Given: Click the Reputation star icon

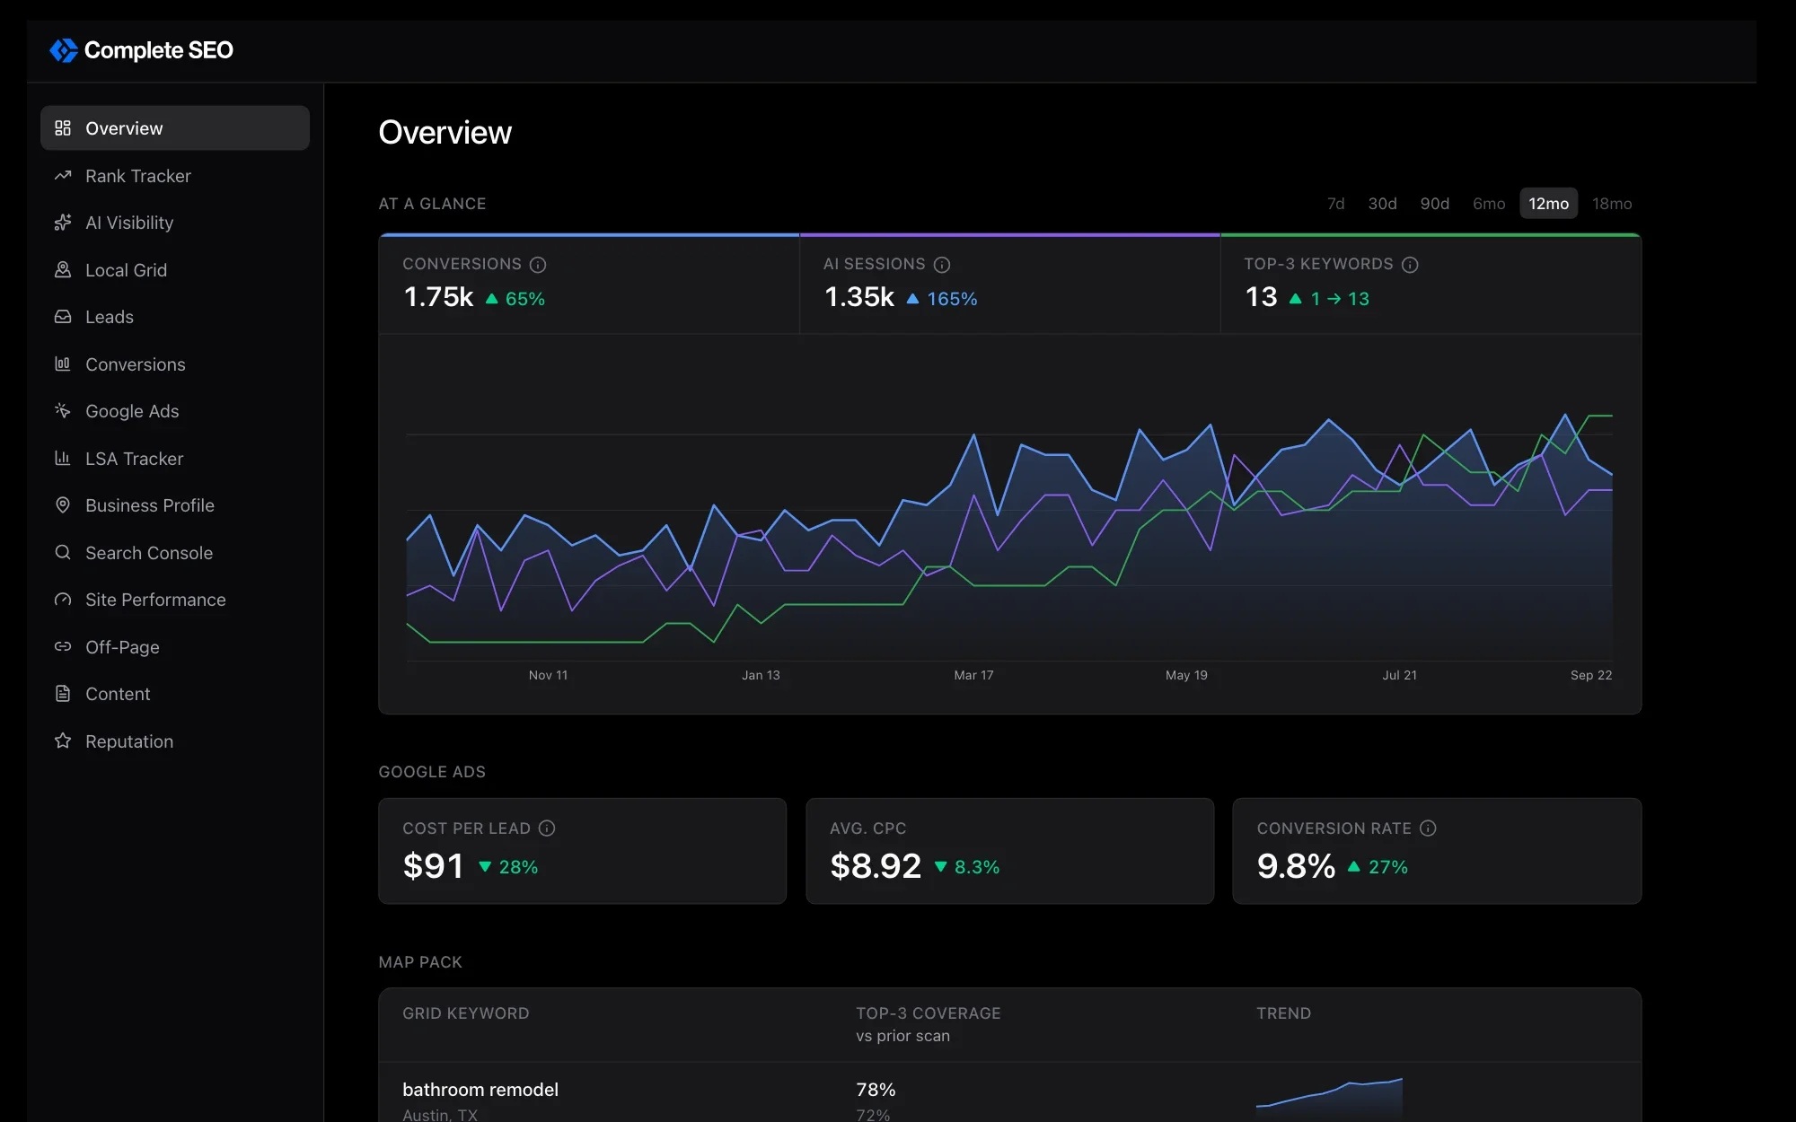Looking at the screenshot, I should (x=63, y=741).
